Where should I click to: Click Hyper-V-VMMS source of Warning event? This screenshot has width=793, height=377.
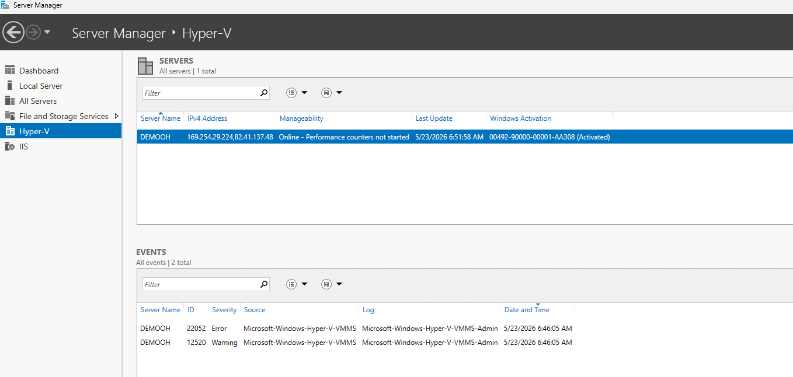[x=300, y=343]
